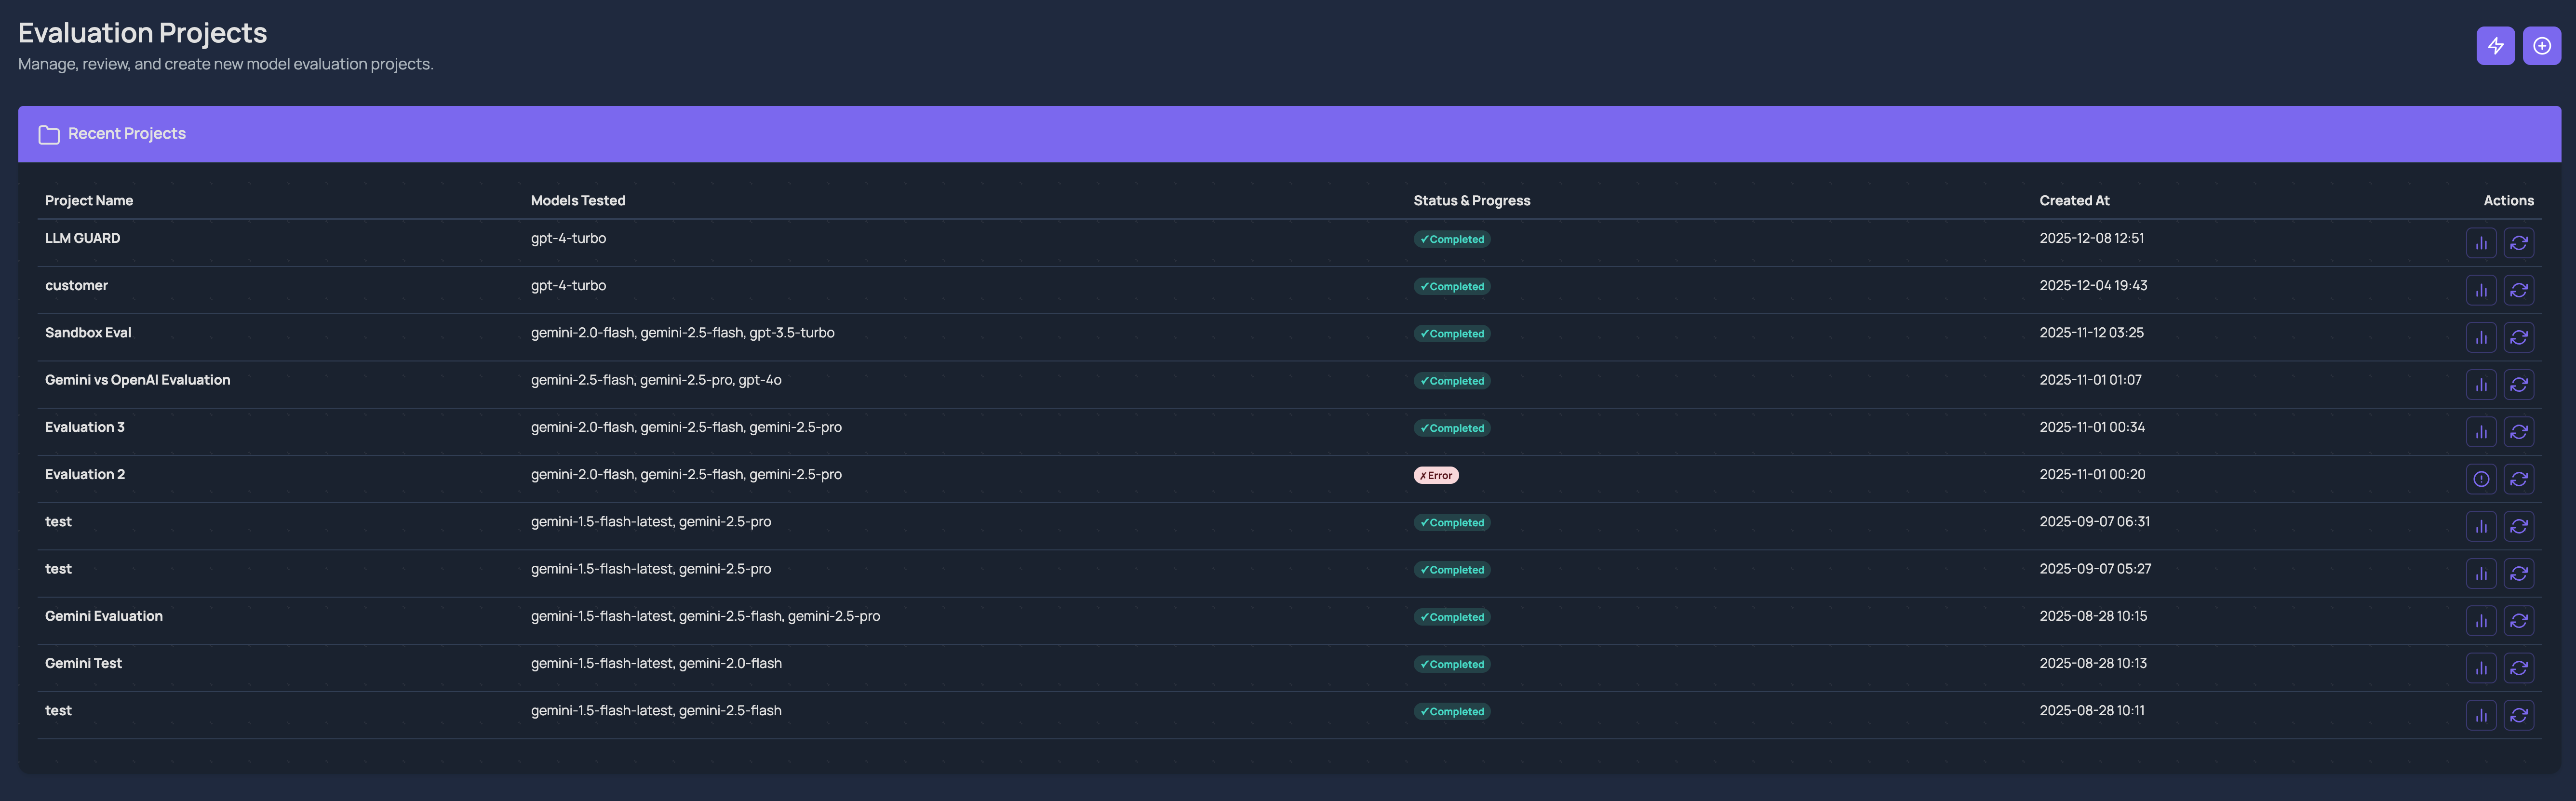Image resolution: width=2576 pixels, height=801 pixels.
Task: View error details icon for Evaluation 2
Action: point(2481,479)
